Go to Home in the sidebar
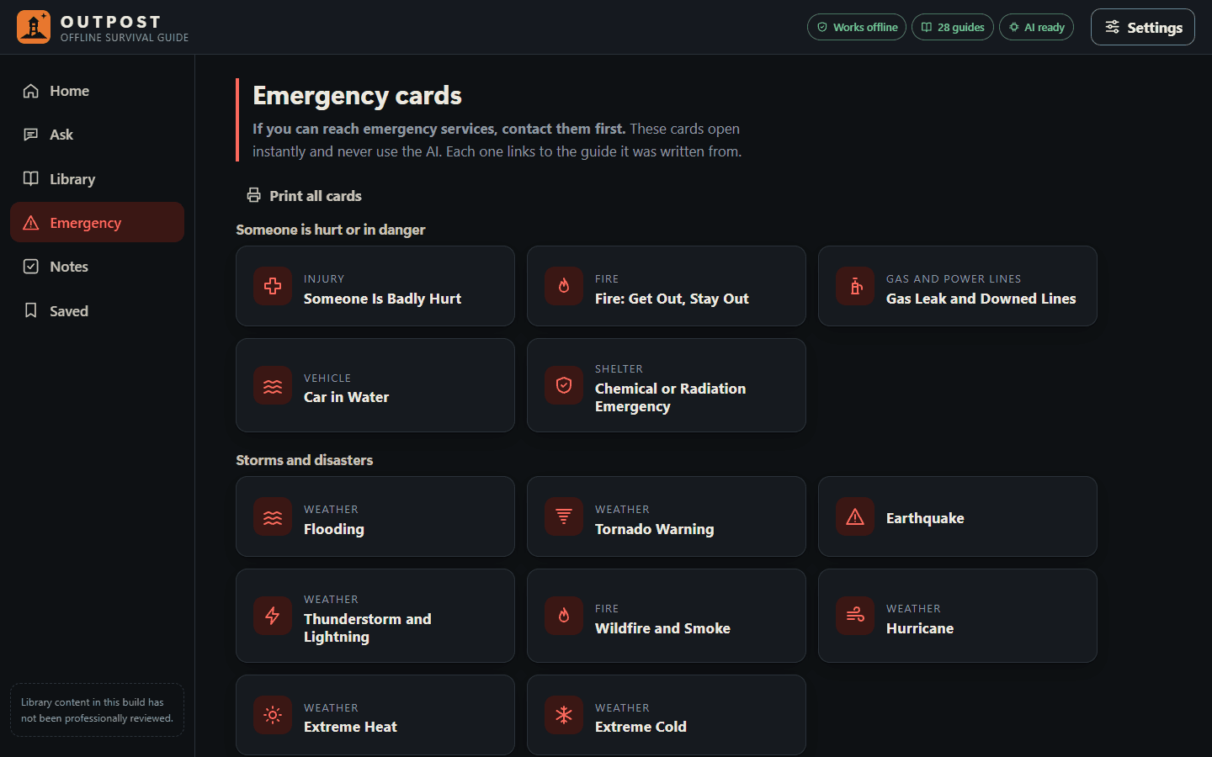Image resolution: width=1212 pixels, height=757 pixels. (x=97, y=91)
